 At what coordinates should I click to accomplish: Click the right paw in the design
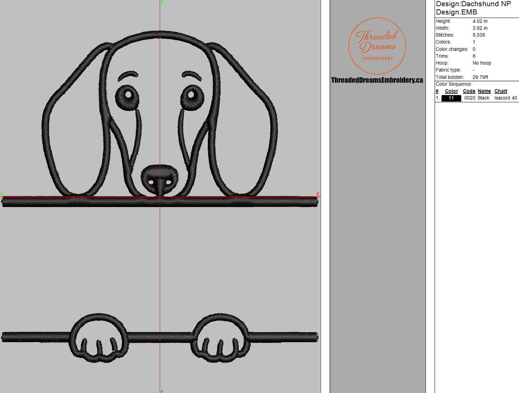pos(220,338)
